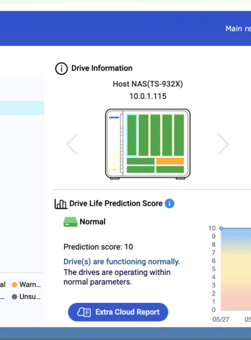This screenshot has height=340, width=251.
Task: Click the Drive(s) are functioning normally text
Action: (122, 262)
